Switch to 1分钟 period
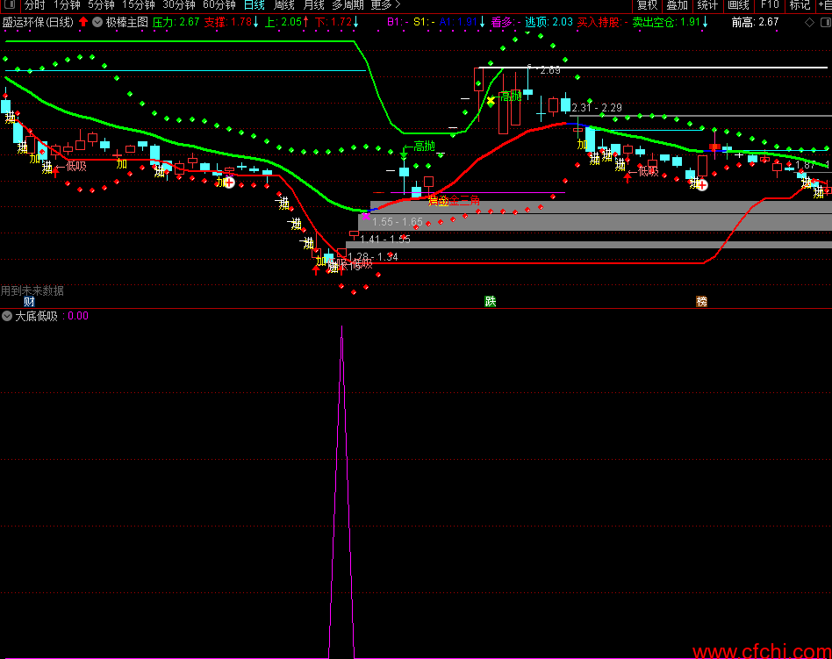Image resolution: width=832 pixels, height=659 pixels. tap(67, 5)
